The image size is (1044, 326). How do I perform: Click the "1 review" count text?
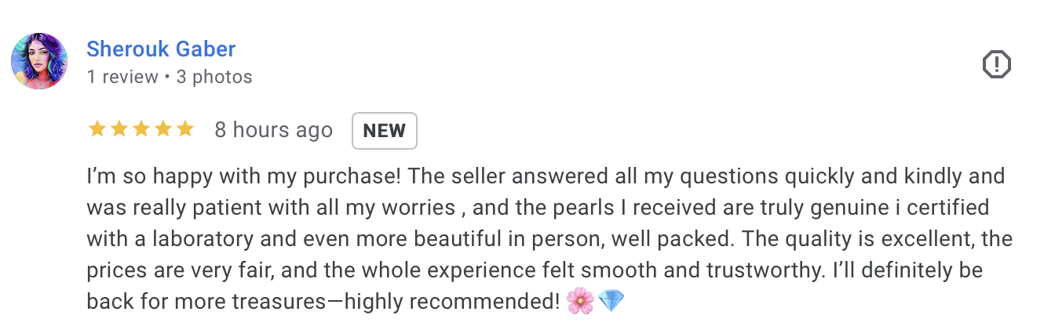click(x=122, y=77)
